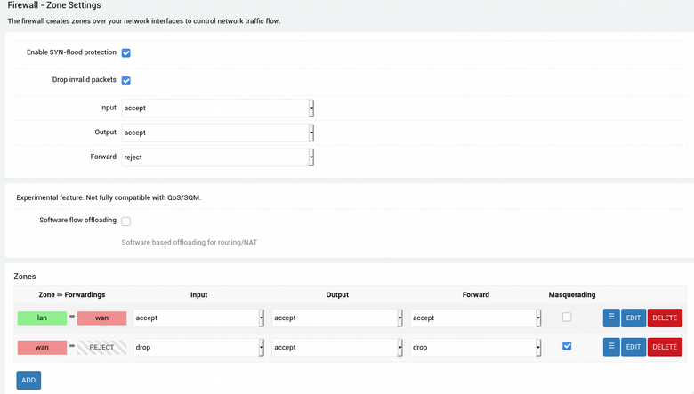Delete the lan zone
The width and height of the screenshot is (694, 394).
(665, 318)
